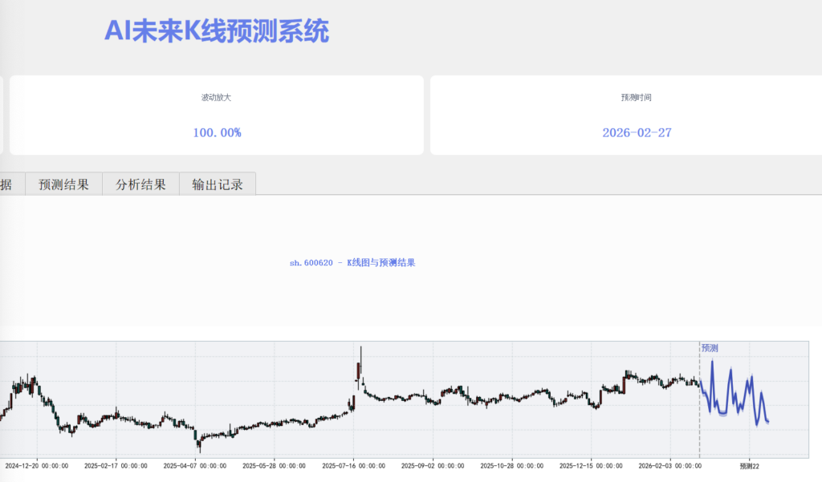Open the 预测结果 tab
This screenshot has width=822, height=482.
pos(63,184)
